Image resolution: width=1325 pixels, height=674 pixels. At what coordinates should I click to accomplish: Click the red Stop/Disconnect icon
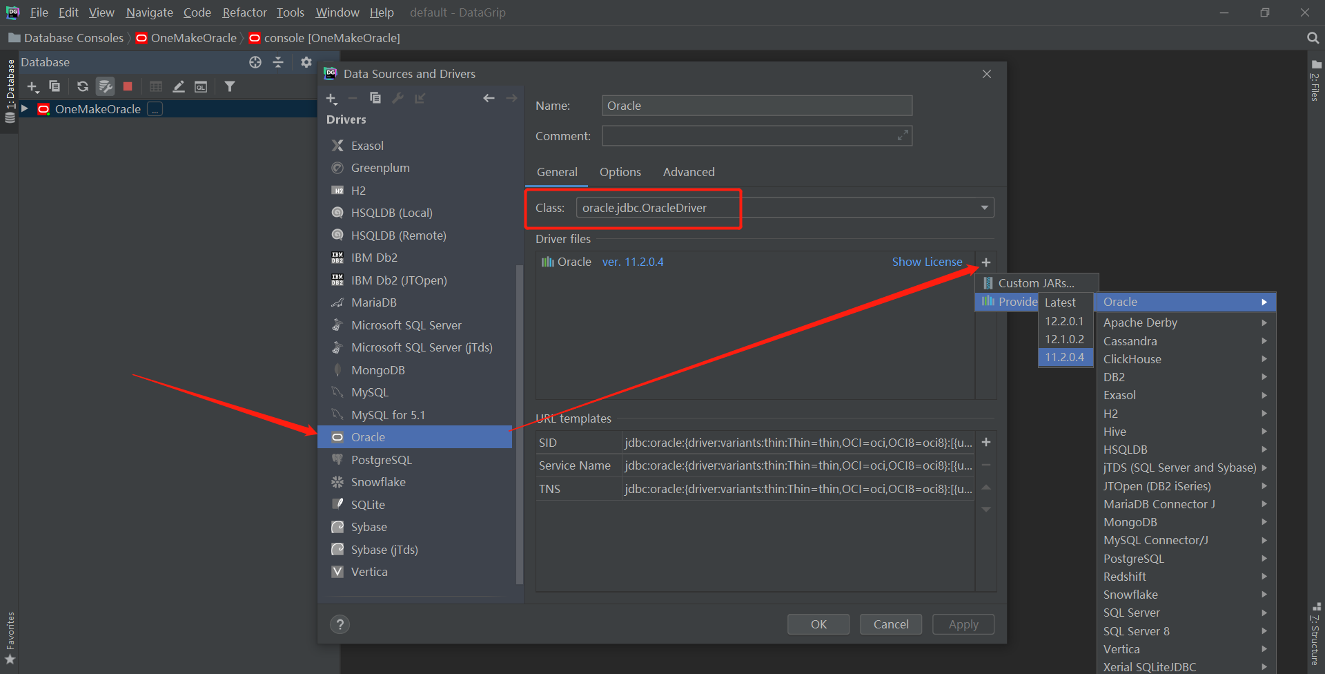tap(128, 86)
